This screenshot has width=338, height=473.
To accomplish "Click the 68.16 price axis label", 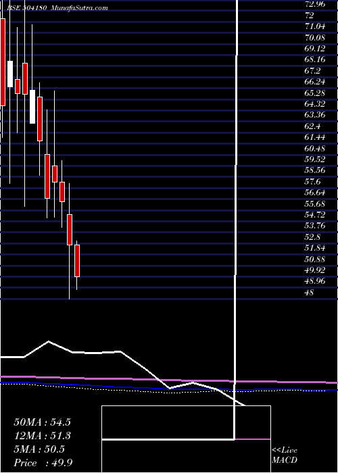I will 315,59.
